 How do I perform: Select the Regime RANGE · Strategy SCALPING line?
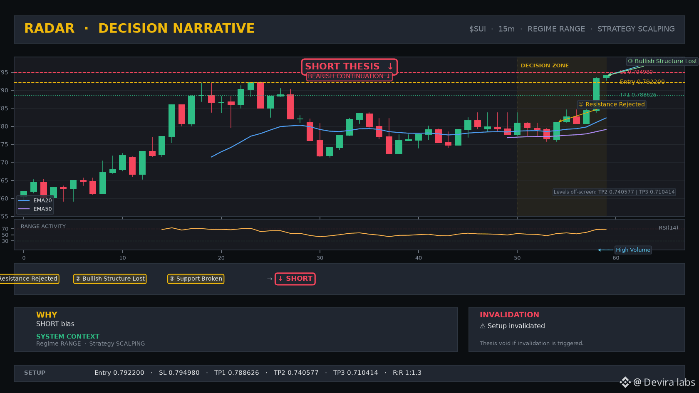tap(91, 344)
